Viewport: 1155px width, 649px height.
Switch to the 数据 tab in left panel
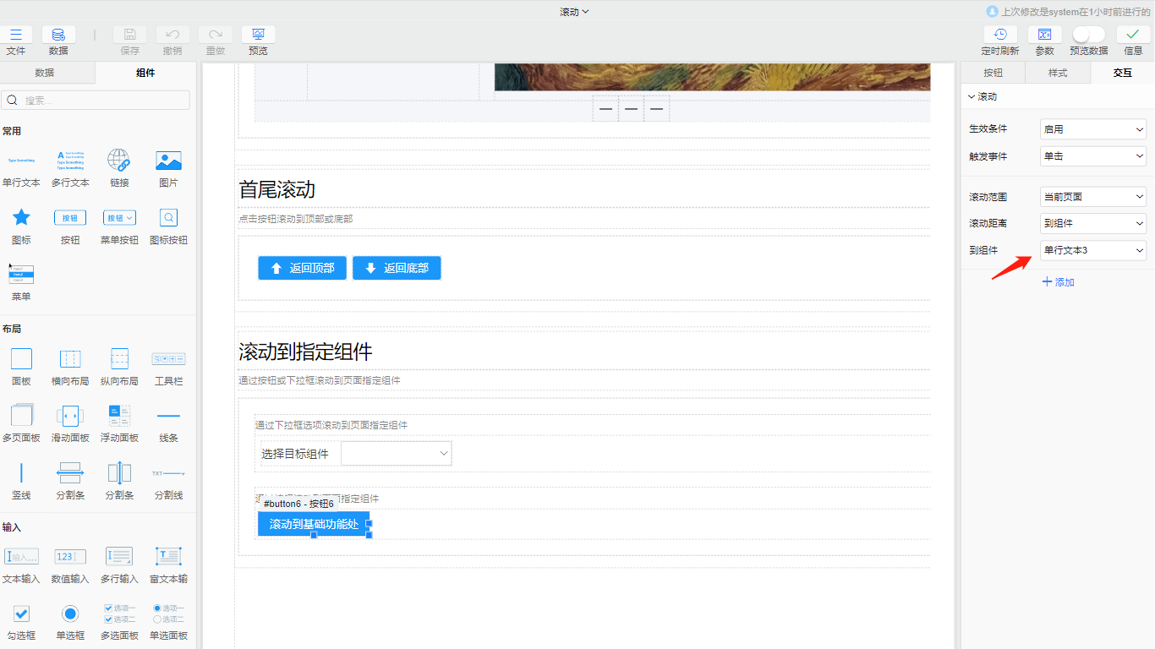(45, 73)
